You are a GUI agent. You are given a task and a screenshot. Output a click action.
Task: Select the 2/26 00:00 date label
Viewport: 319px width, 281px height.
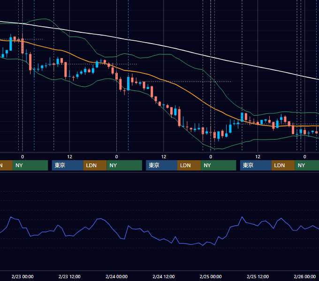305,276
